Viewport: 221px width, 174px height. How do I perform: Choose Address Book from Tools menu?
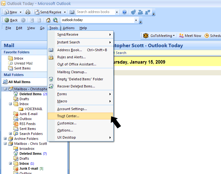point(80,50)
